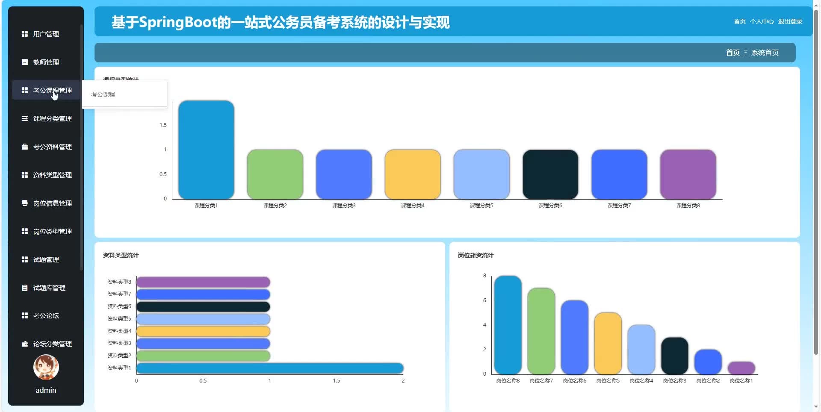Screen dimensions: 821x412
Task: Click the green 课程分类2 bar
Action: pyautogui.click(x=275, y=174)
